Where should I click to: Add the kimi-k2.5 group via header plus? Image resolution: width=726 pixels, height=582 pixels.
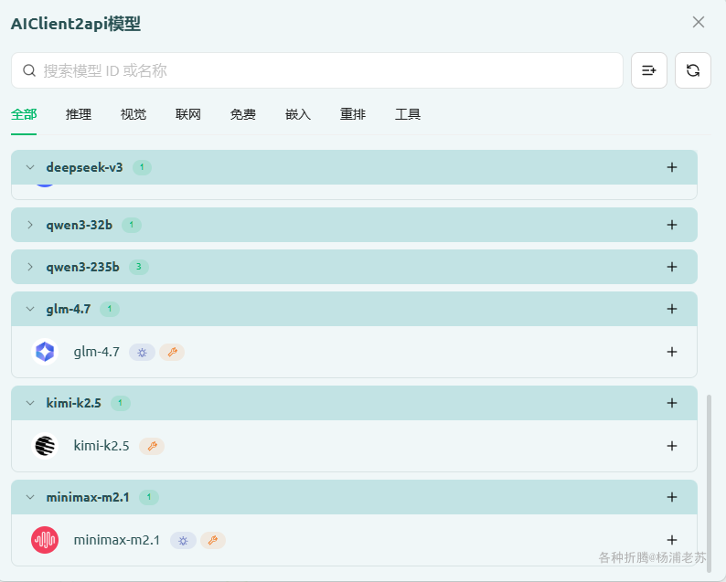coord(672,403)
